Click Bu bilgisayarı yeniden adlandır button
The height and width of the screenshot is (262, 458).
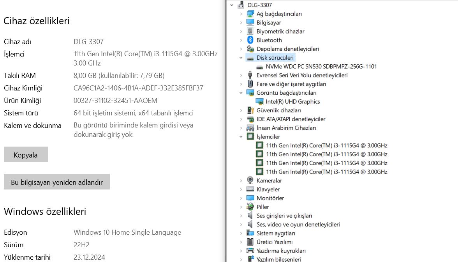tap(57, 182)
